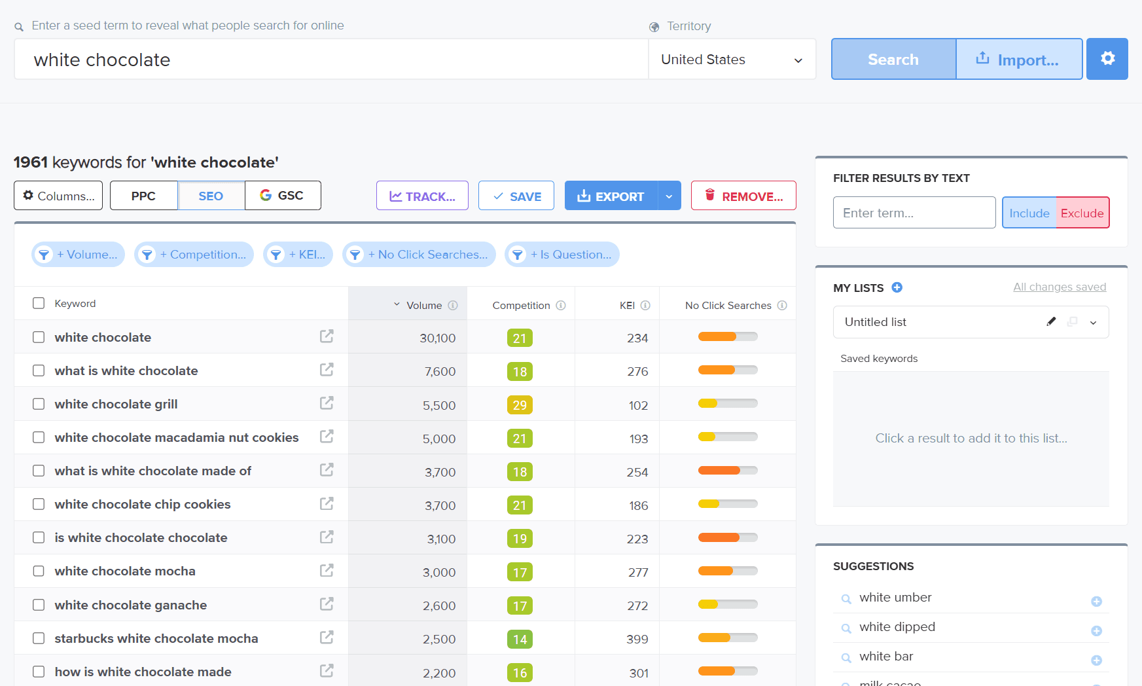Click the No Click Searches info icon
Viewport: 1142px width, 686px height.
click(782, 306)
